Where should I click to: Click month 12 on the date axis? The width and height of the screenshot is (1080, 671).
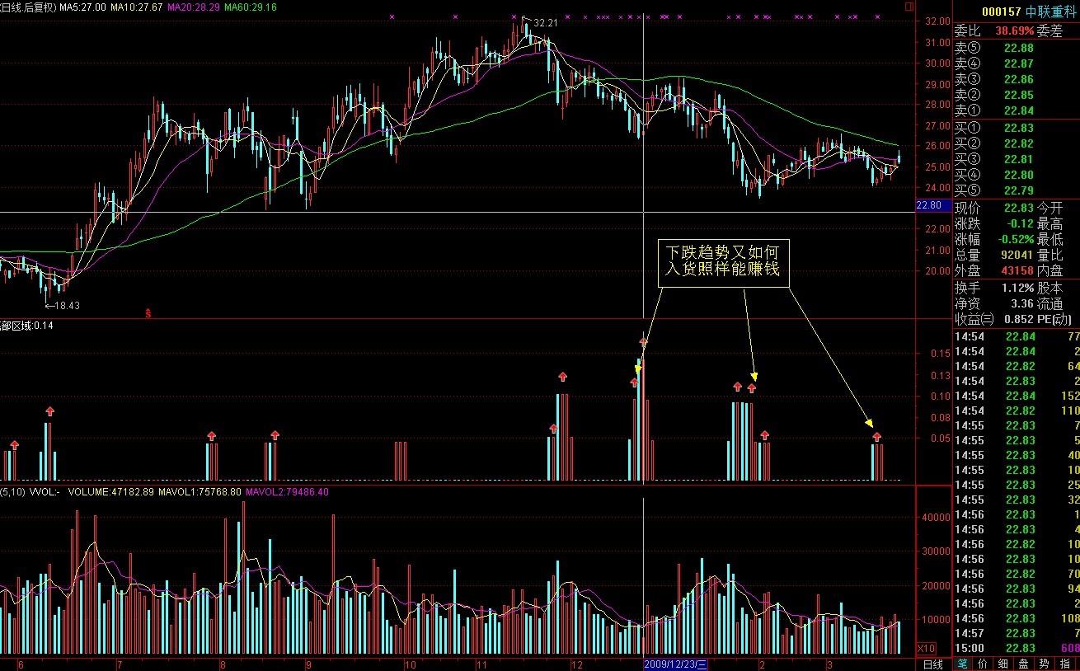(576, 664)
